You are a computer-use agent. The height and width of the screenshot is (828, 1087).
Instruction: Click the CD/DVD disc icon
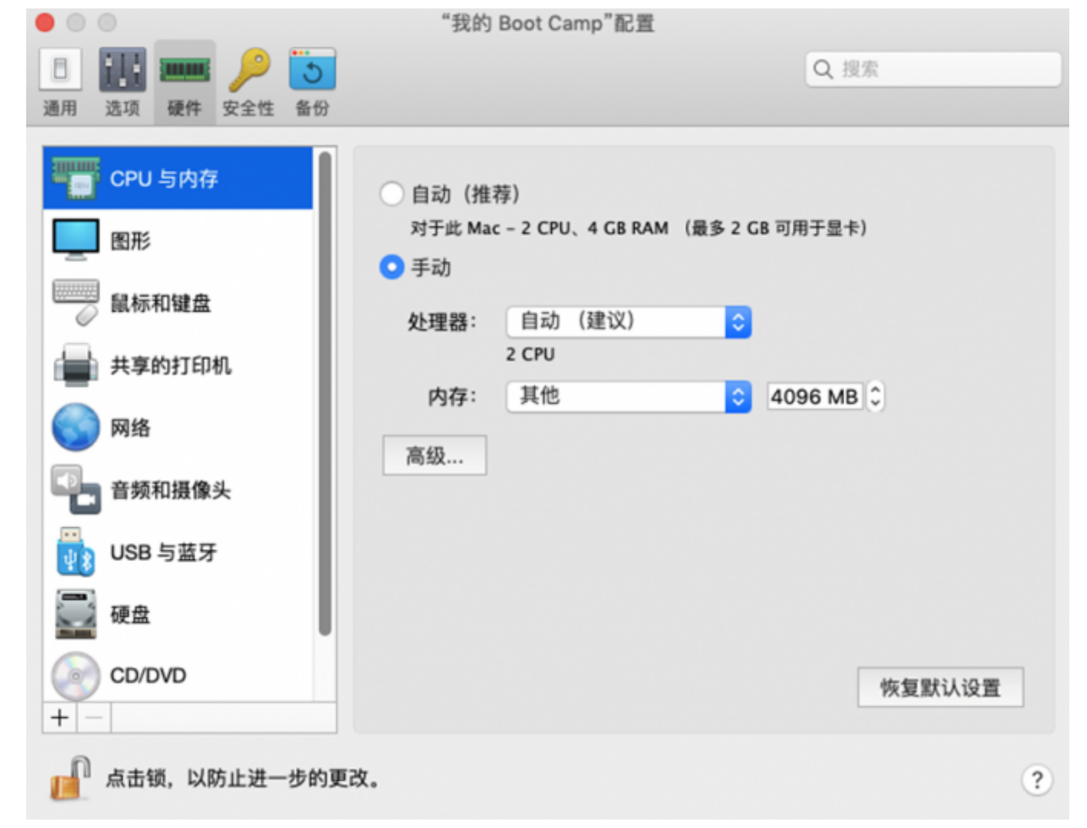[x=75, y=676]
